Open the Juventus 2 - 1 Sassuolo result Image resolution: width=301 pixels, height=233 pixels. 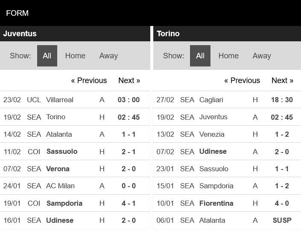75,152
